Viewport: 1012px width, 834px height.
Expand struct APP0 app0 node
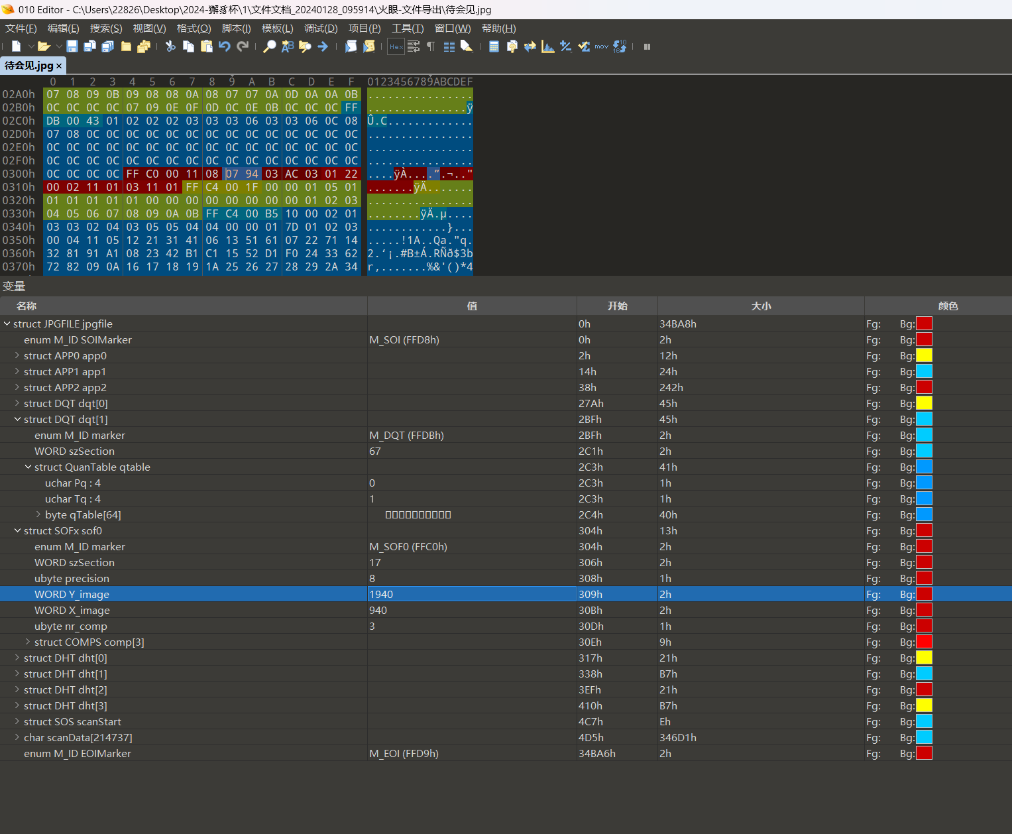tap(17, 355)
